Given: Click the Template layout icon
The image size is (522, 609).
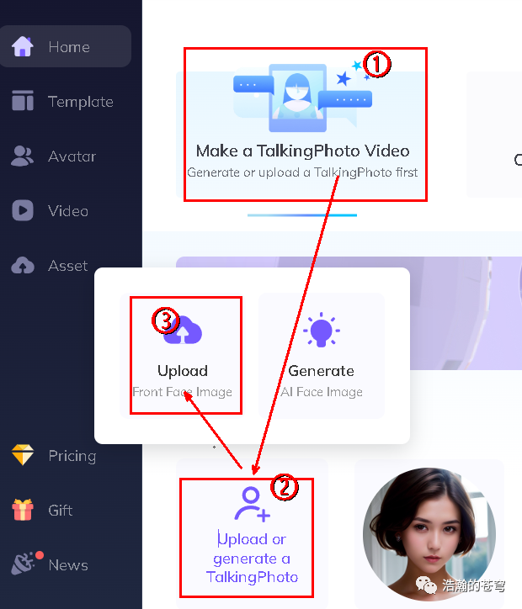Looking at the screenshot, I should [23, 101].
